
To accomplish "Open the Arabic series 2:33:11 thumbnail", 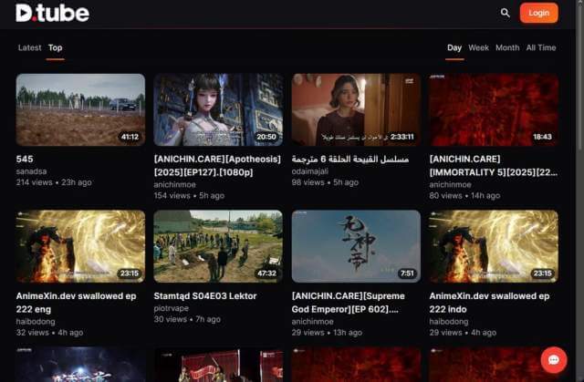I will click(356, 109).
